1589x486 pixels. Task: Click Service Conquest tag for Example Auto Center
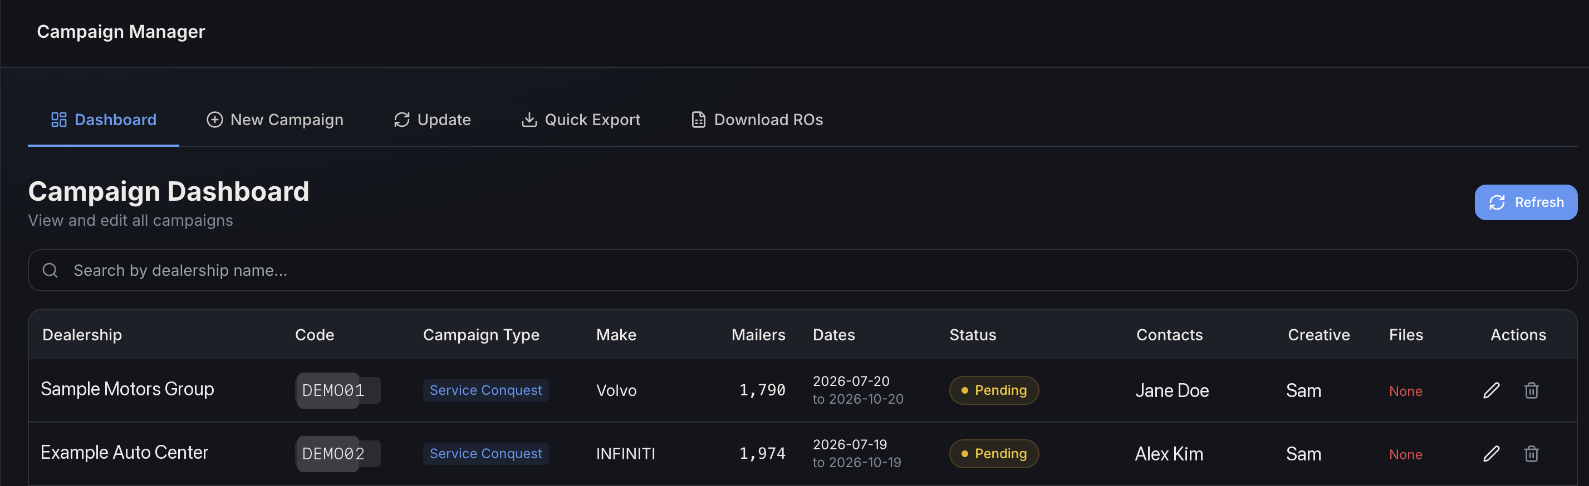[x=485, y=454]
